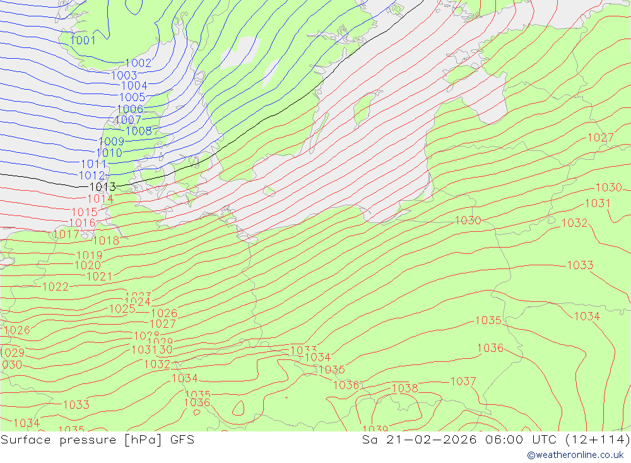The width and height of the screenshot is (631, 463).
Task: Pick the 1020 isobar label
Action: tap(88, 265)
